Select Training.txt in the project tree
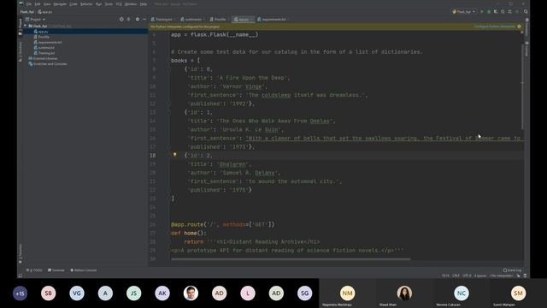Screen dimensions: 547x308 tap(46, 53)
